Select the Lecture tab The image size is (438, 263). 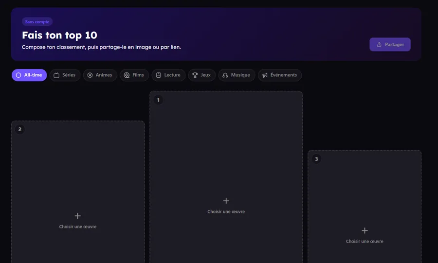click(x=168, y=75)
